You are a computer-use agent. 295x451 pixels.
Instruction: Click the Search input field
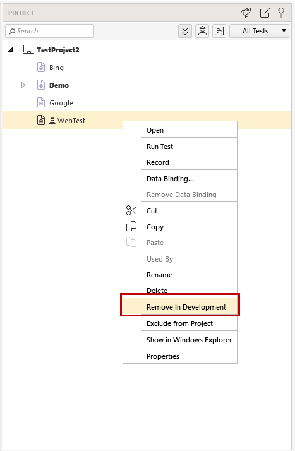[x=49, y=31]
